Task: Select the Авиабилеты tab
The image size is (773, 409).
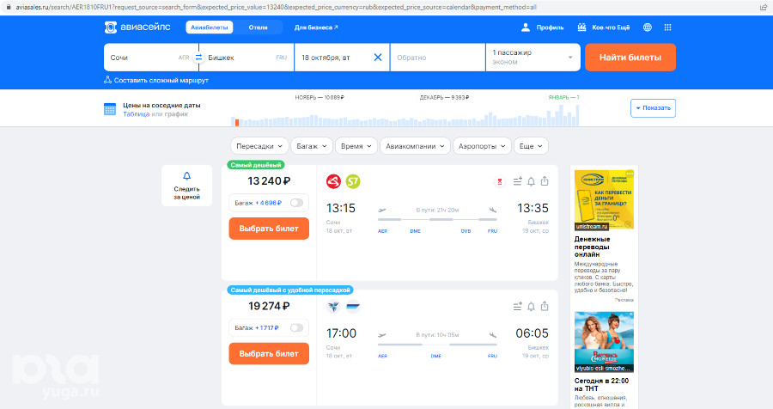Action: point(209,27)
